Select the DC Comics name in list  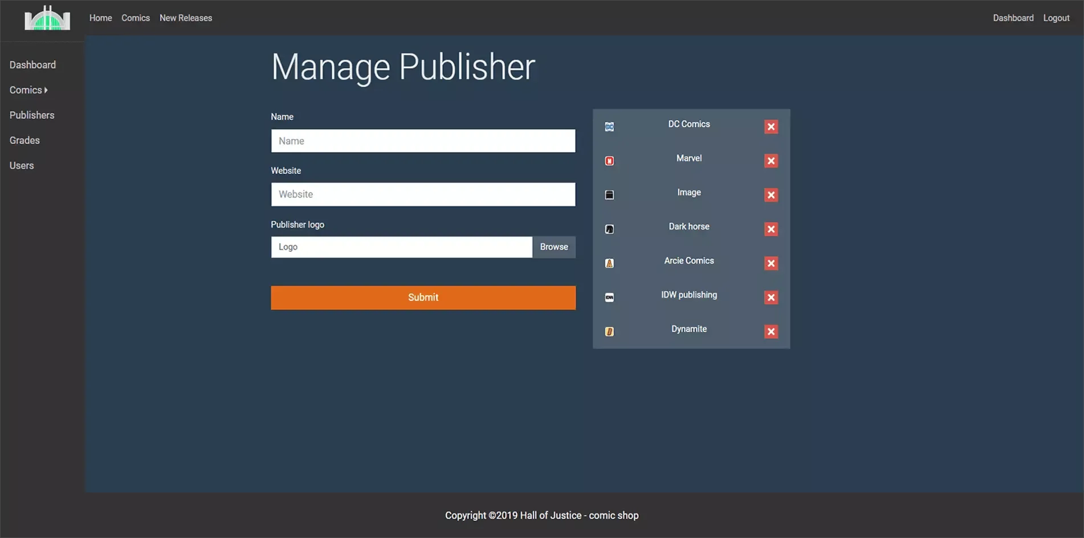689,124
